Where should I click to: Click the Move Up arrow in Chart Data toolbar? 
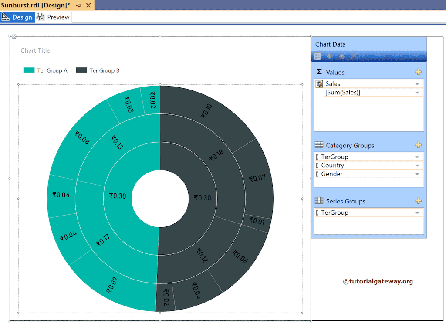(x=342, y=57)
